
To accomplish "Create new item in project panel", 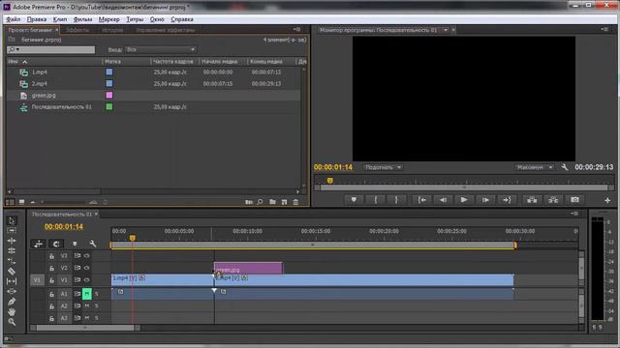I will 284,202.
